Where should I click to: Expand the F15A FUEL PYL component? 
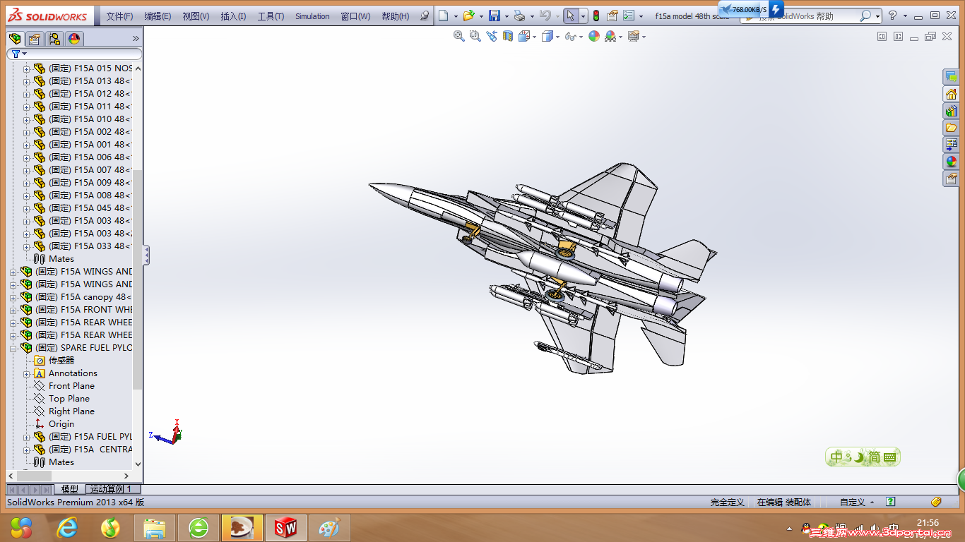[27, 437]
